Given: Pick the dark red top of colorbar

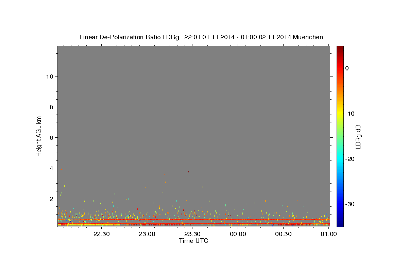Looking at the screenshot, I should pos(340,49).
